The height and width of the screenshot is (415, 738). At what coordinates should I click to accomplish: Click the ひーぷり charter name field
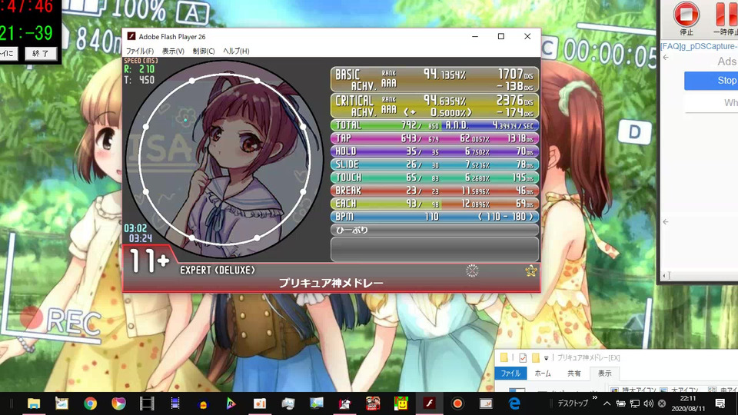434,230
